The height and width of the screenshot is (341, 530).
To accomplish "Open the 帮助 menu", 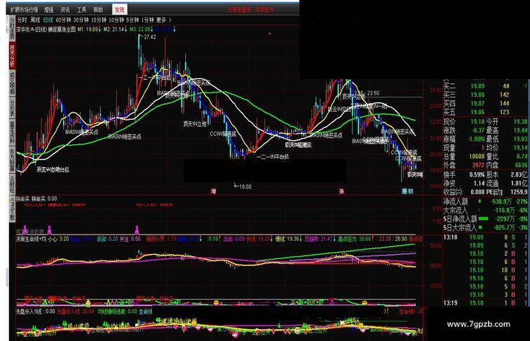I will click(98, 10).
